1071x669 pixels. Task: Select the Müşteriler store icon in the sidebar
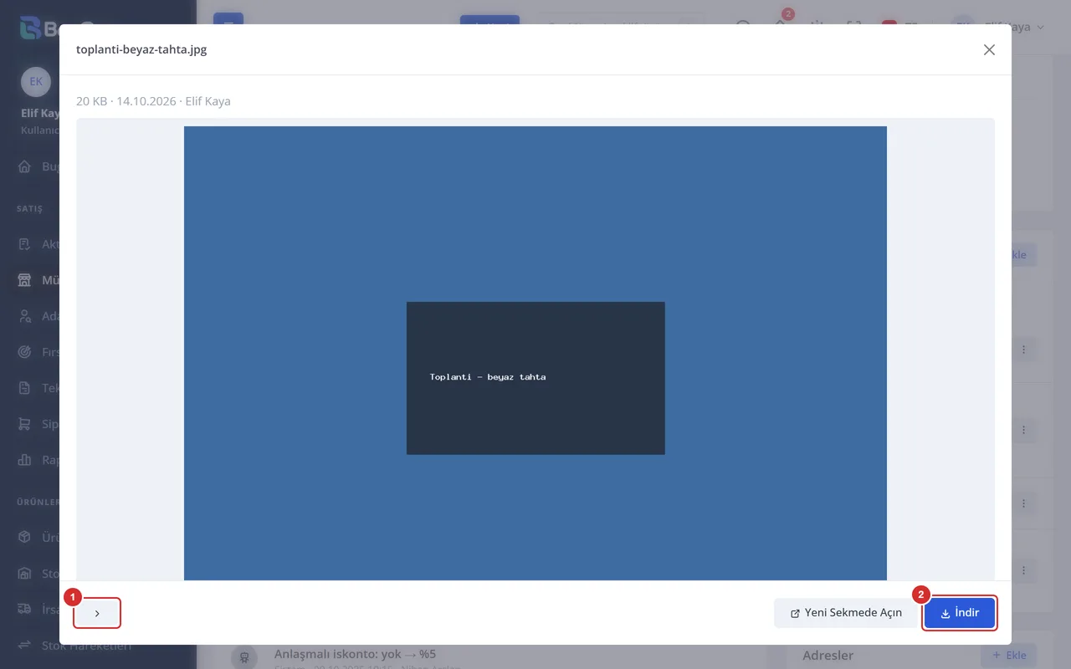[x=25, y=280]
